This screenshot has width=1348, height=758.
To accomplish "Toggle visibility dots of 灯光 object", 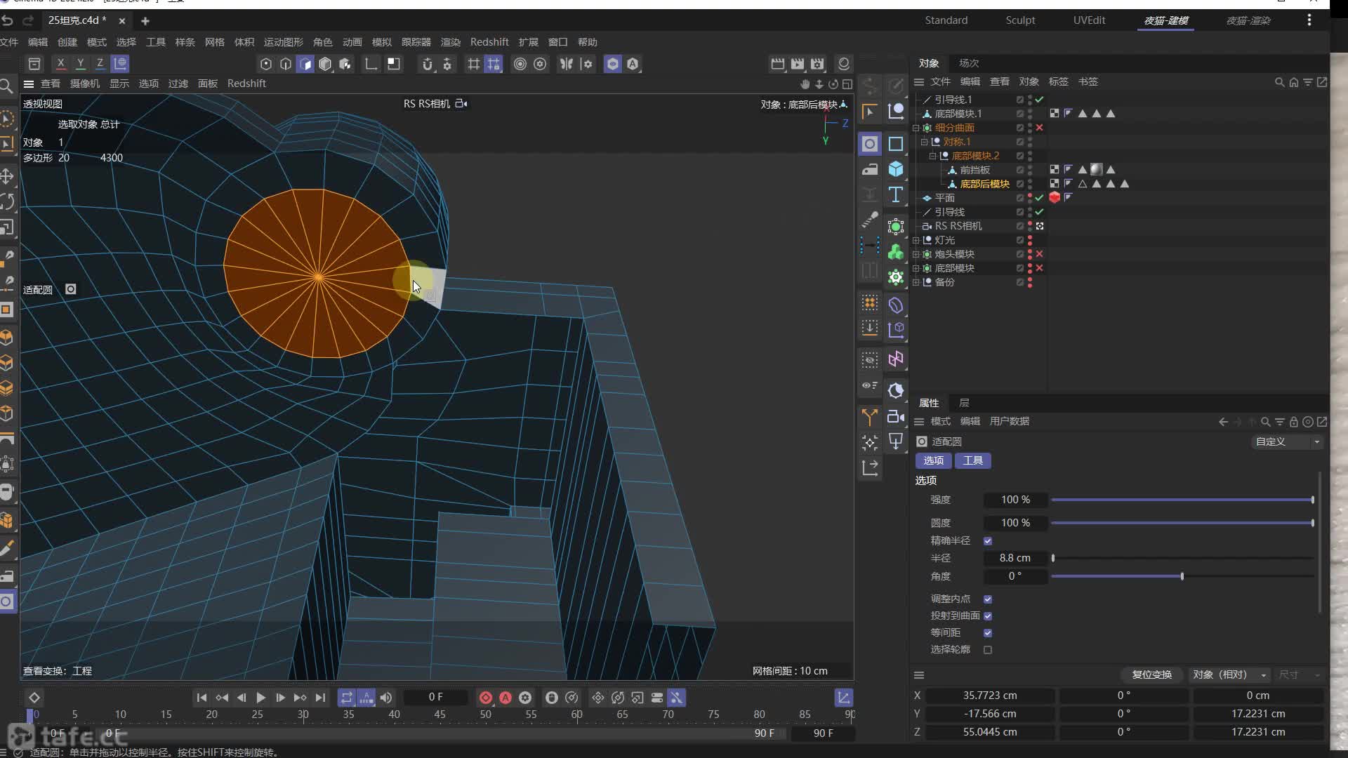I will point(1030,240).
